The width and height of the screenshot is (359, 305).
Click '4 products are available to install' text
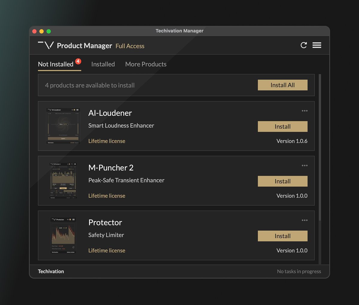[90, 85]
